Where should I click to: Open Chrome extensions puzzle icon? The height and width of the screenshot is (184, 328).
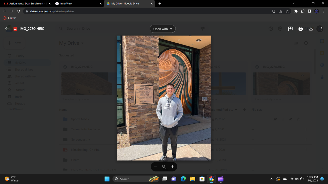pyautogui.click(x=296, y=11)
